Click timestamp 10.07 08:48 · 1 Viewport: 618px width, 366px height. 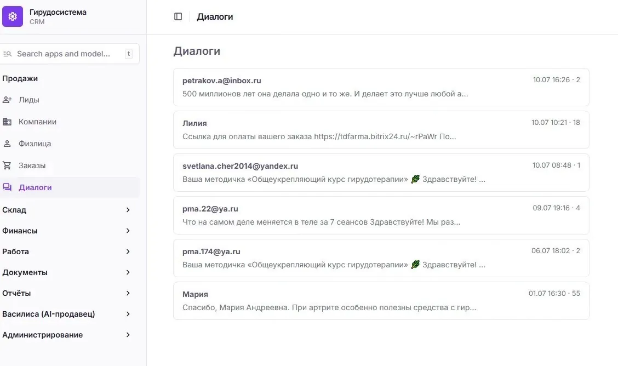click(x=557, y=165)
